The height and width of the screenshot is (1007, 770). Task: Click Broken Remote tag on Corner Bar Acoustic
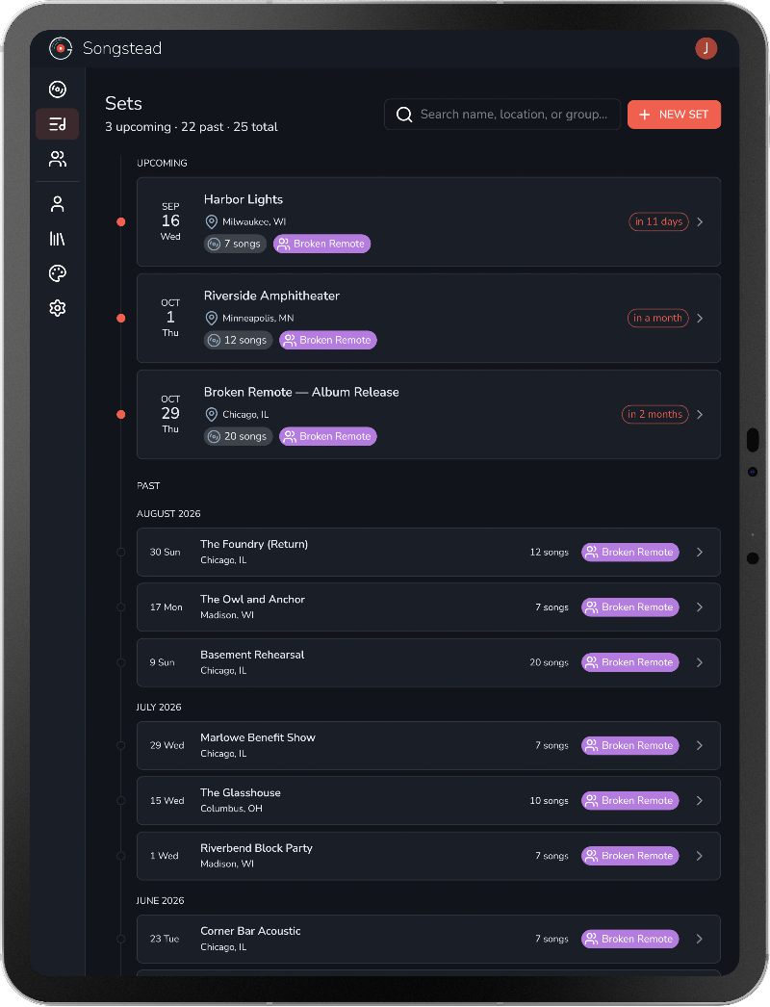pyautogui.click(x=630, y=939)
